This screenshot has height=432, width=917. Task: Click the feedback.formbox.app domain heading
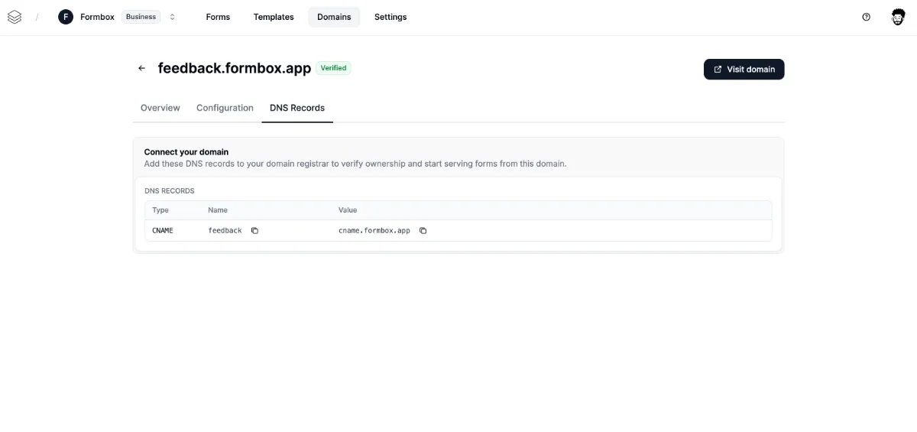235,68
